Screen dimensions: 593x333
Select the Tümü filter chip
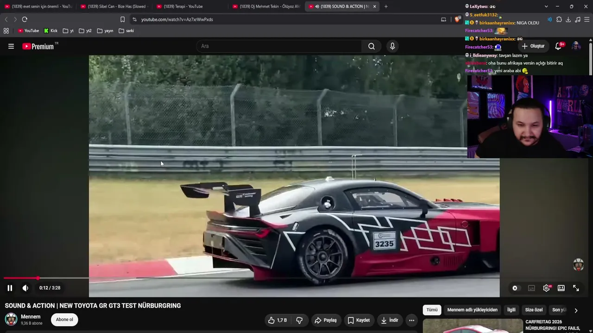tap(432, 310)
